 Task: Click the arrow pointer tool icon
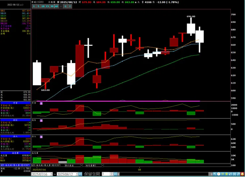coord(215,174)
